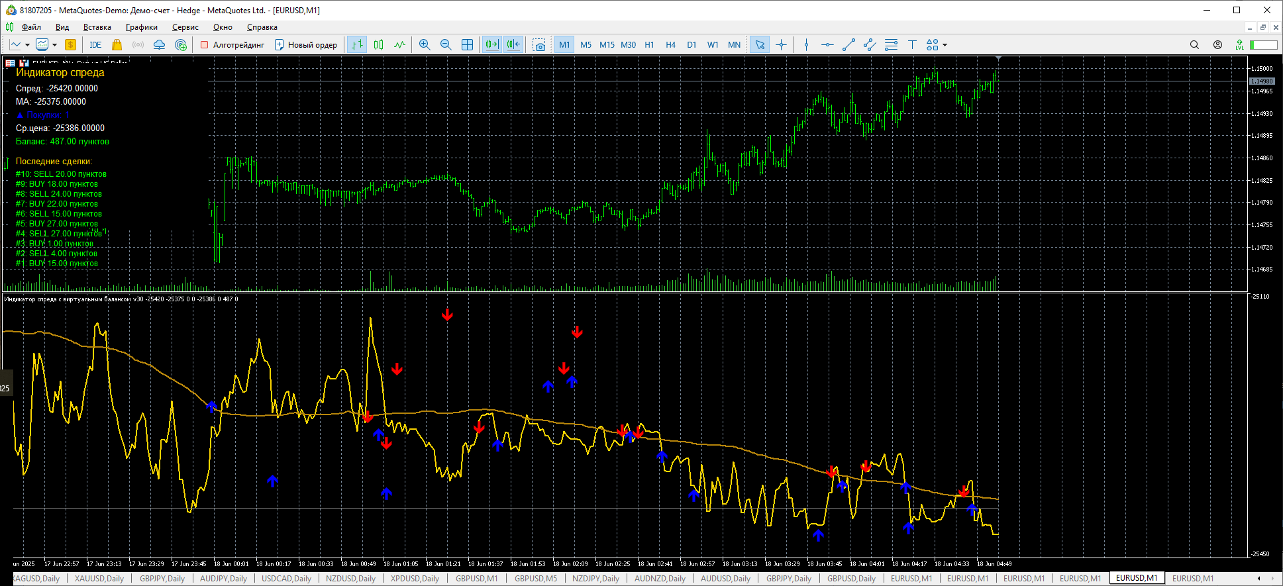Click the chart shift triangle marker
Image resolution: width=1283 pixels, height=586 pixels.
click(998, 59)
